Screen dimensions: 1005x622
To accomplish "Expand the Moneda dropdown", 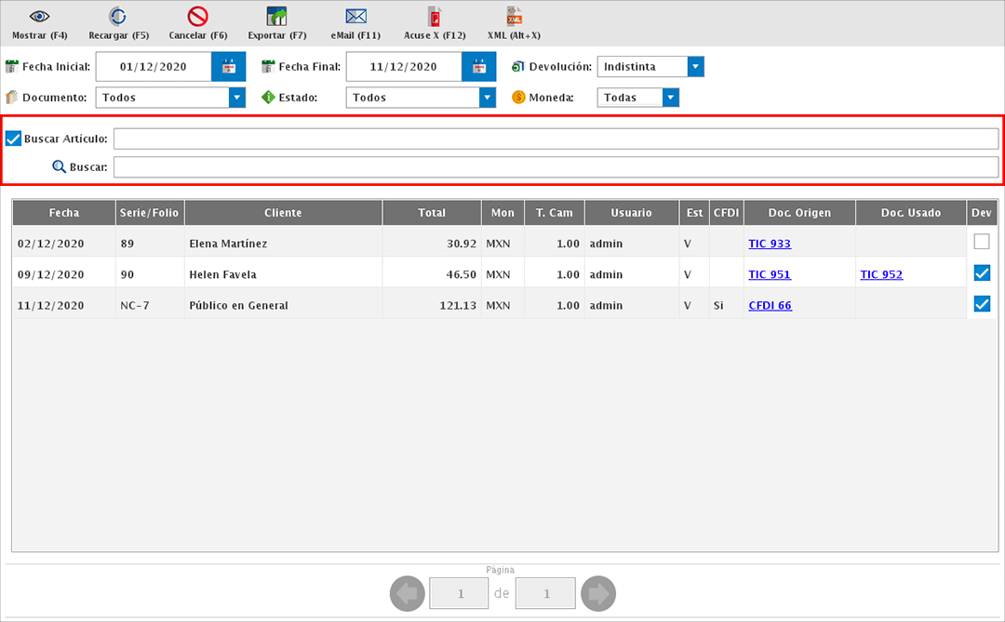I will (x=670, y=98).
